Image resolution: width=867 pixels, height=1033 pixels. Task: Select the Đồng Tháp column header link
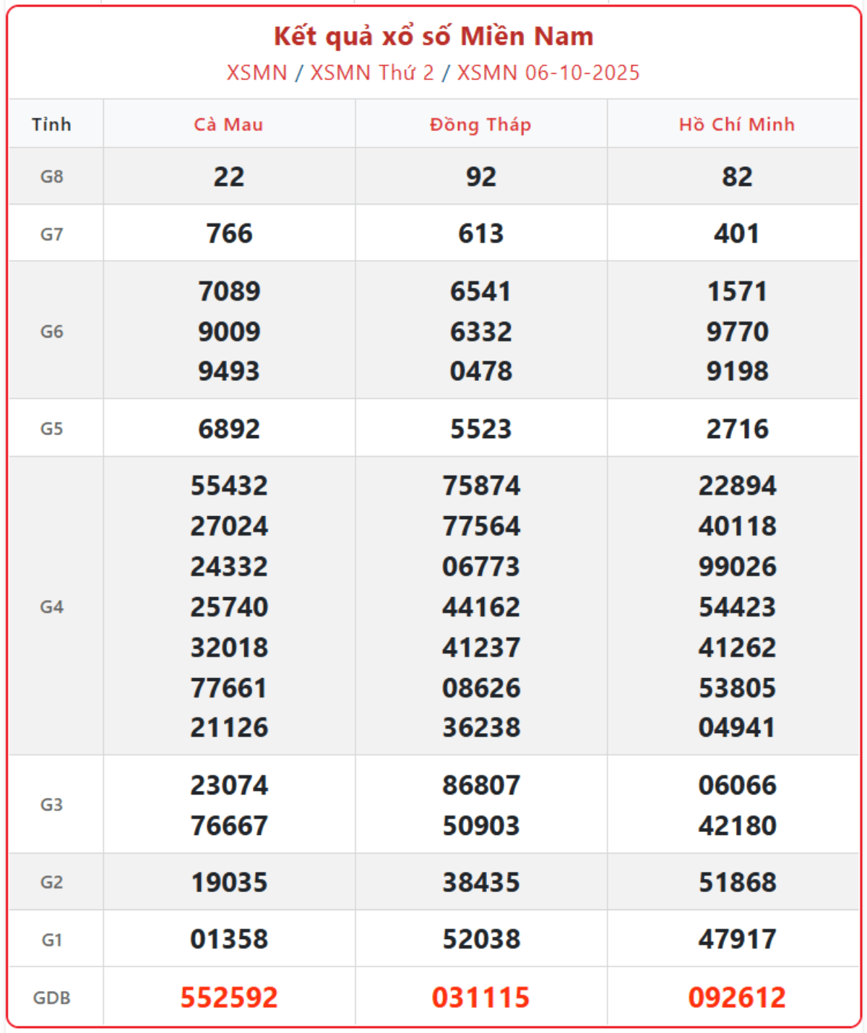point(480,124)
